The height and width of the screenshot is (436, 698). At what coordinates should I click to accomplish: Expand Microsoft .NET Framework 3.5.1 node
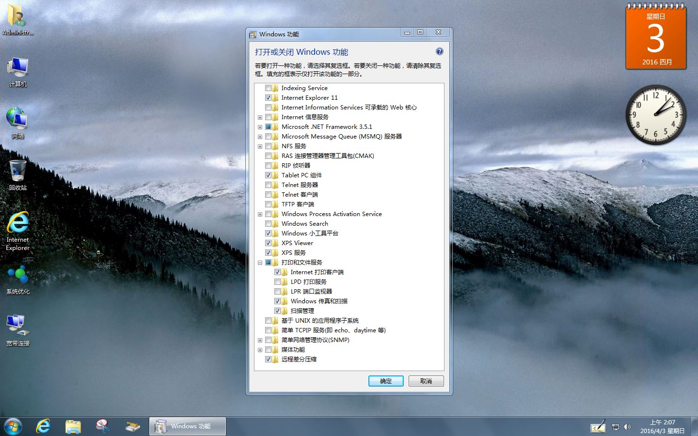point(260,127)
